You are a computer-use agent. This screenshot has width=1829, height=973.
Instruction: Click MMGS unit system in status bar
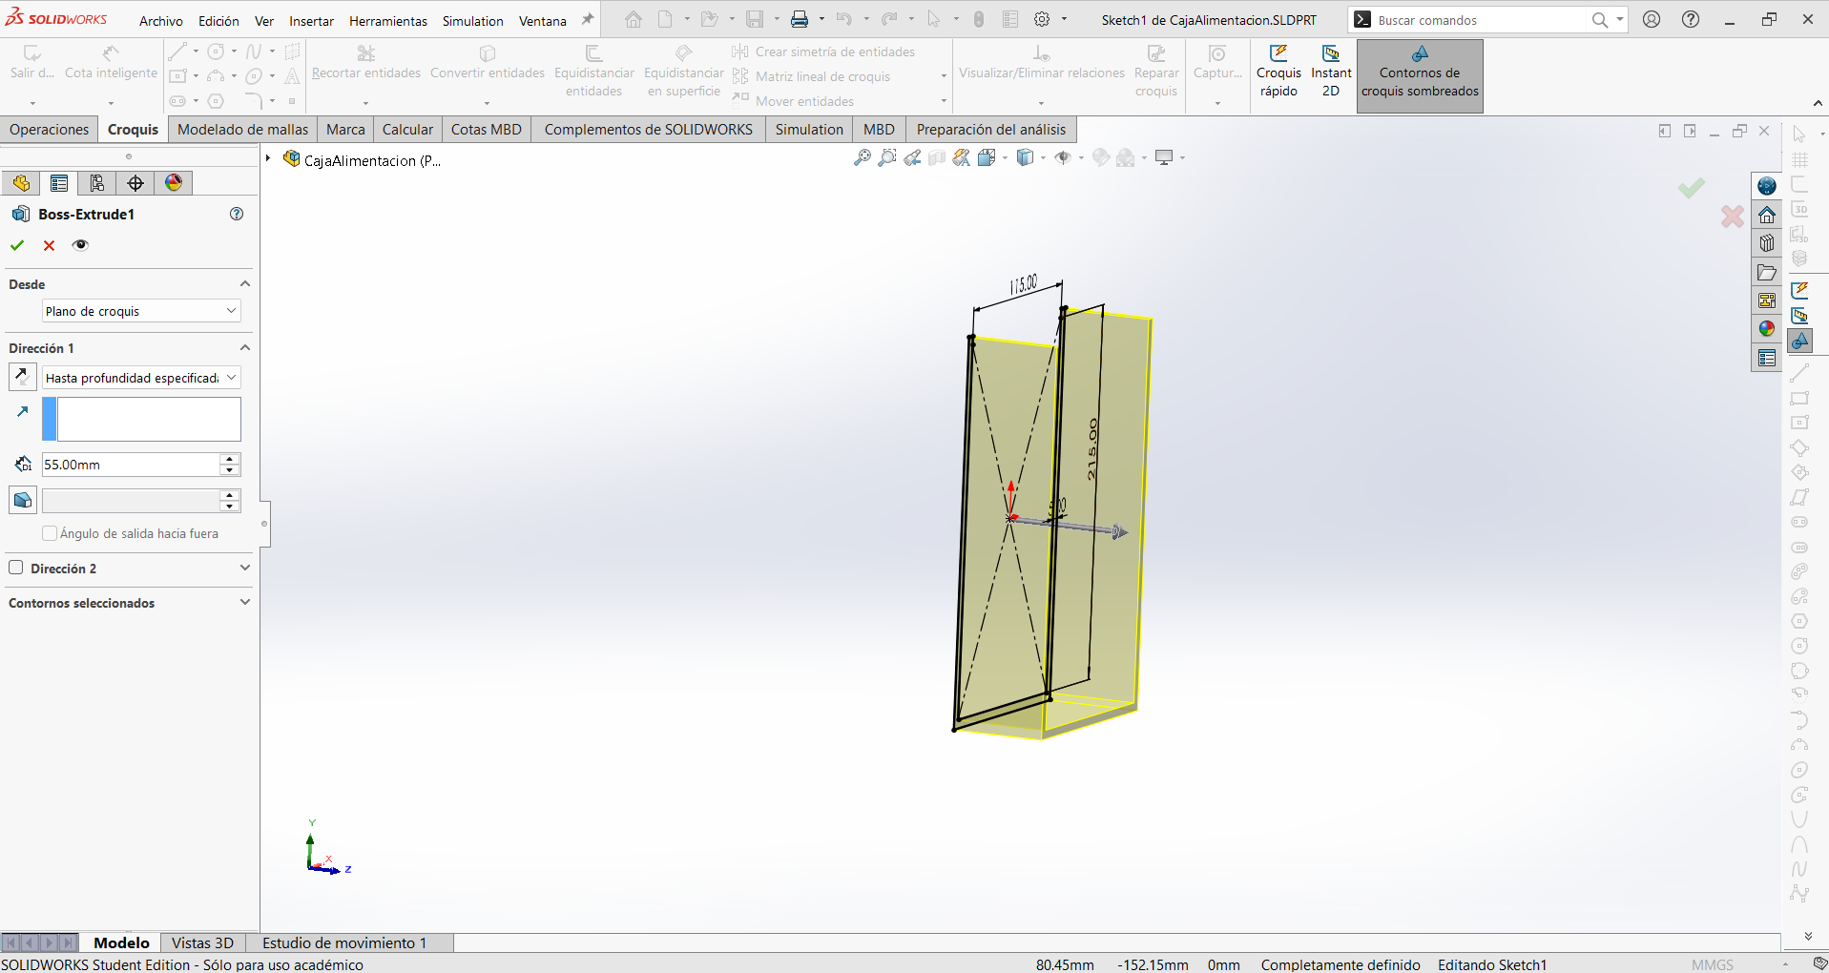(x=1713, y=964)
